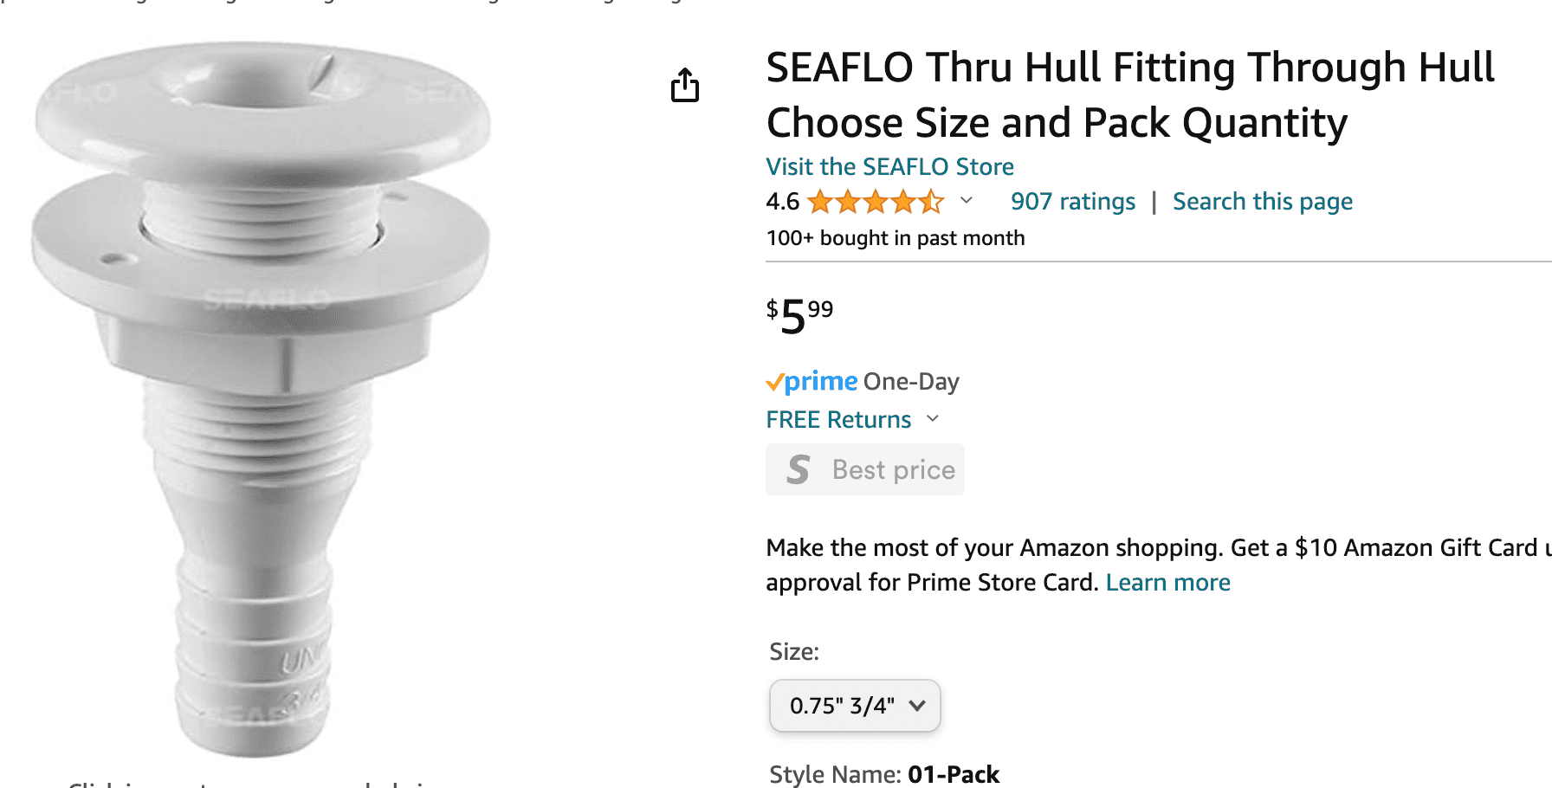Image resolution: width=1552 pixels, height=788 pixels.
Task: Click the 100+ bought in past month text
Action: coord(895,238)
